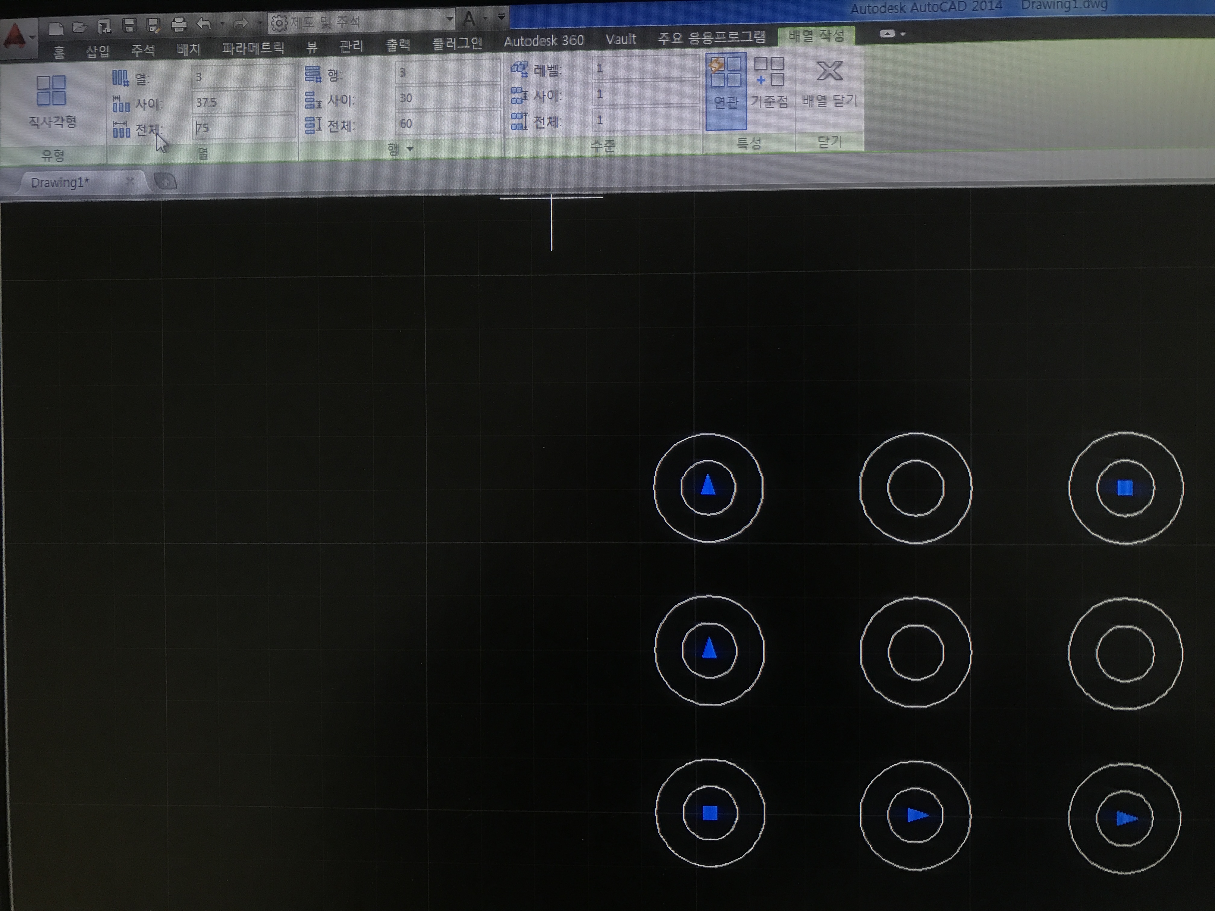
Task: Open the AutoCAD application menu logo
Action: 15,37
